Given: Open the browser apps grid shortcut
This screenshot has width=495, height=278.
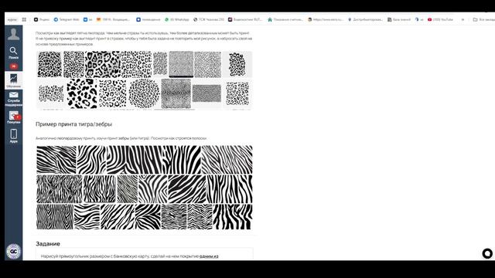Looking at the screenshot, I should click(x=24, y=19).
